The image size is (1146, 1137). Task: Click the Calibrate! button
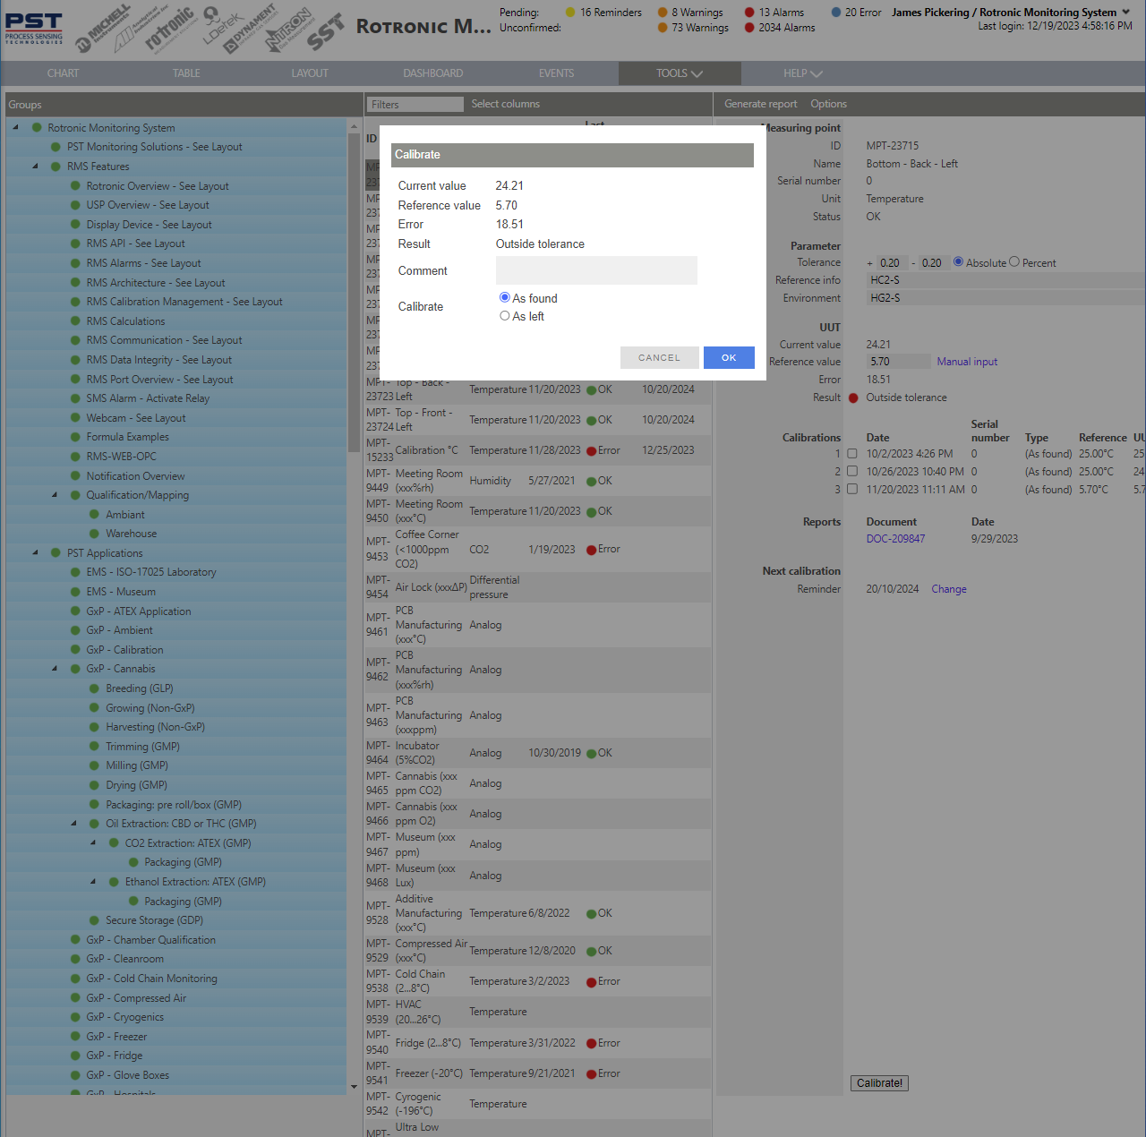click(879, 1083)
